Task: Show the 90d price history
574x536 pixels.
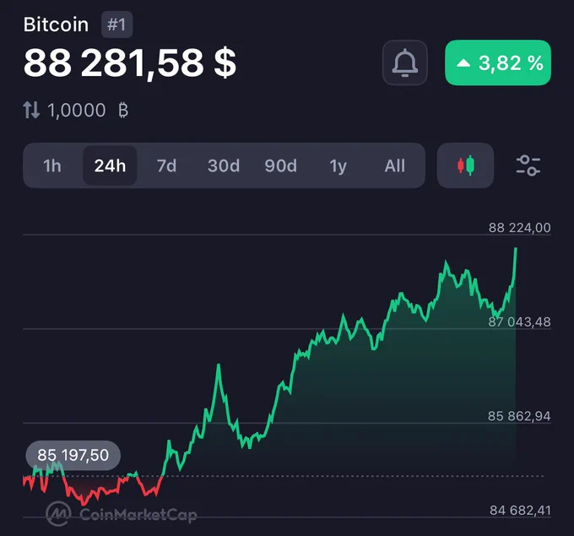Action: coord(281,165)
